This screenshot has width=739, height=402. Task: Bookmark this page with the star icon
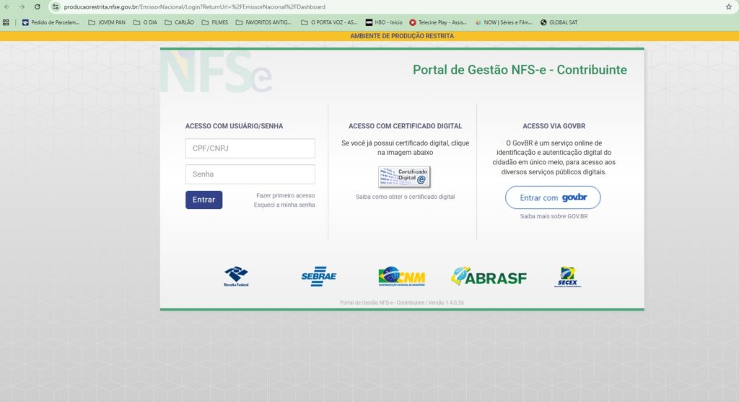click(728, 6)
